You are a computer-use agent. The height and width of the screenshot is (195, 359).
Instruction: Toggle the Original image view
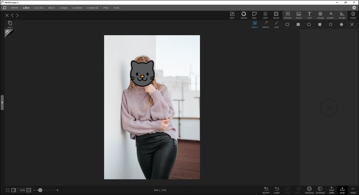pos(309,190)
